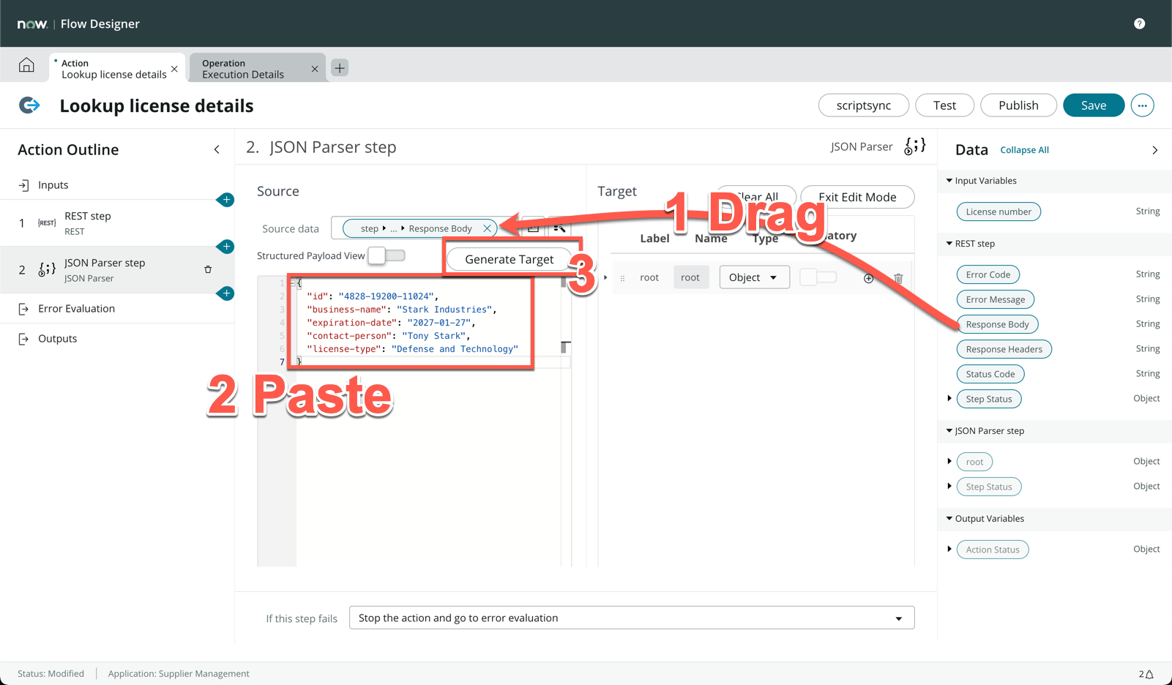Viewport: 1172px width, 685px height.
Task: Expand the root item in Data panel
Action: coord(949,462)
